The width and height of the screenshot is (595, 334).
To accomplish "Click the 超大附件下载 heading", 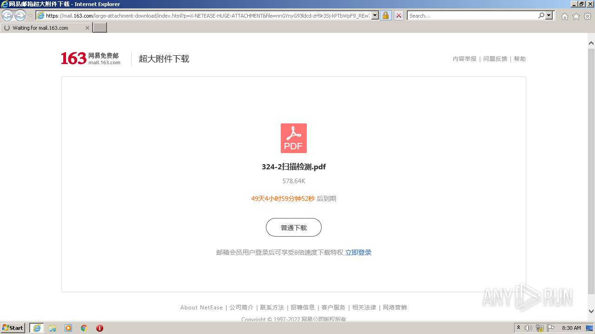I will tap(164, 59).
